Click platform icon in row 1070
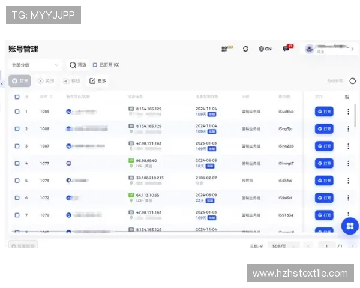This screenshot has width=360, height=288. coord(68,215)
